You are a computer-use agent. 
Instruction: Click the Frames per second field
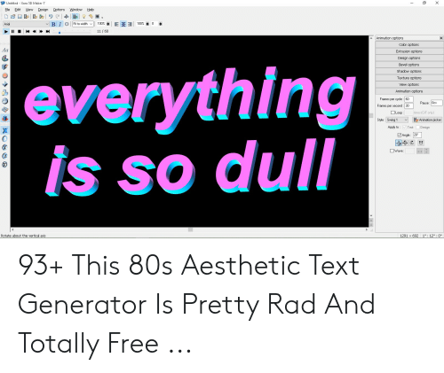tap(408, 105)
